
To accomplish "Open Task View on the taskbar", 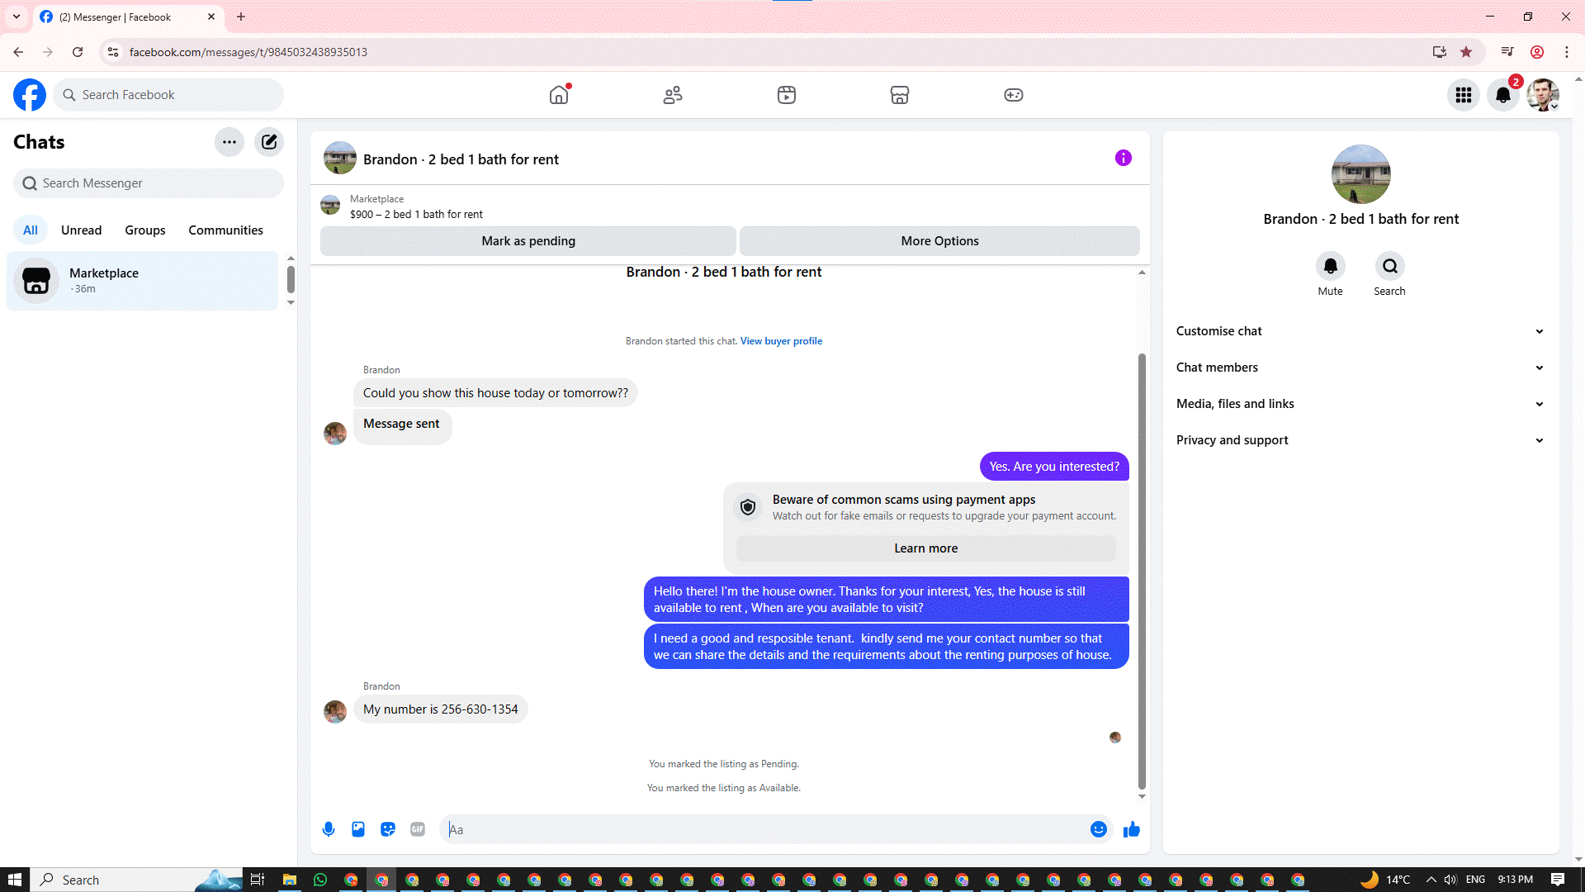I will tap(258, 880).
